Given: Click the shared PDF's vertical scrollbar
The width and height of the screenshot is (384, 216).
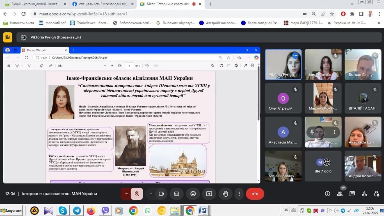Looking at the screenshot, I should (259, 93).
